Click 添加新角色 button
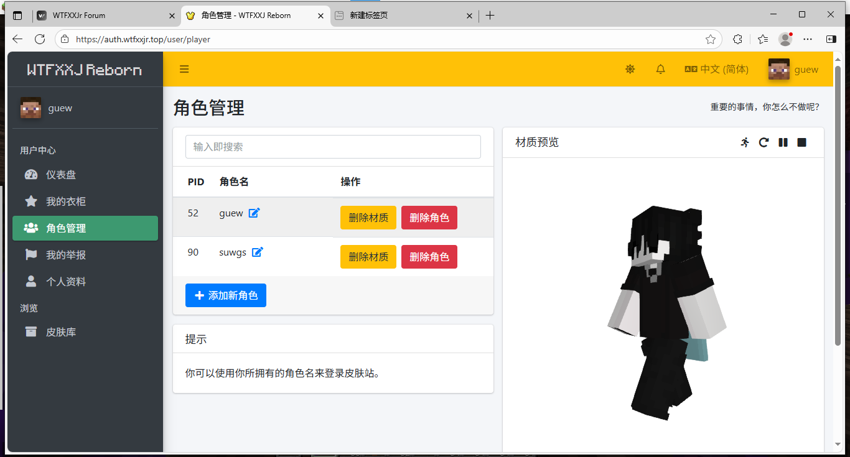The image size is (850, 457). [226, 295]
